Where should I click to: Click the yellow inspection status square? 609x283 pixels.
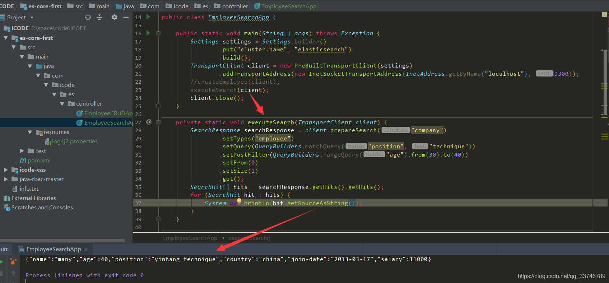604,15
